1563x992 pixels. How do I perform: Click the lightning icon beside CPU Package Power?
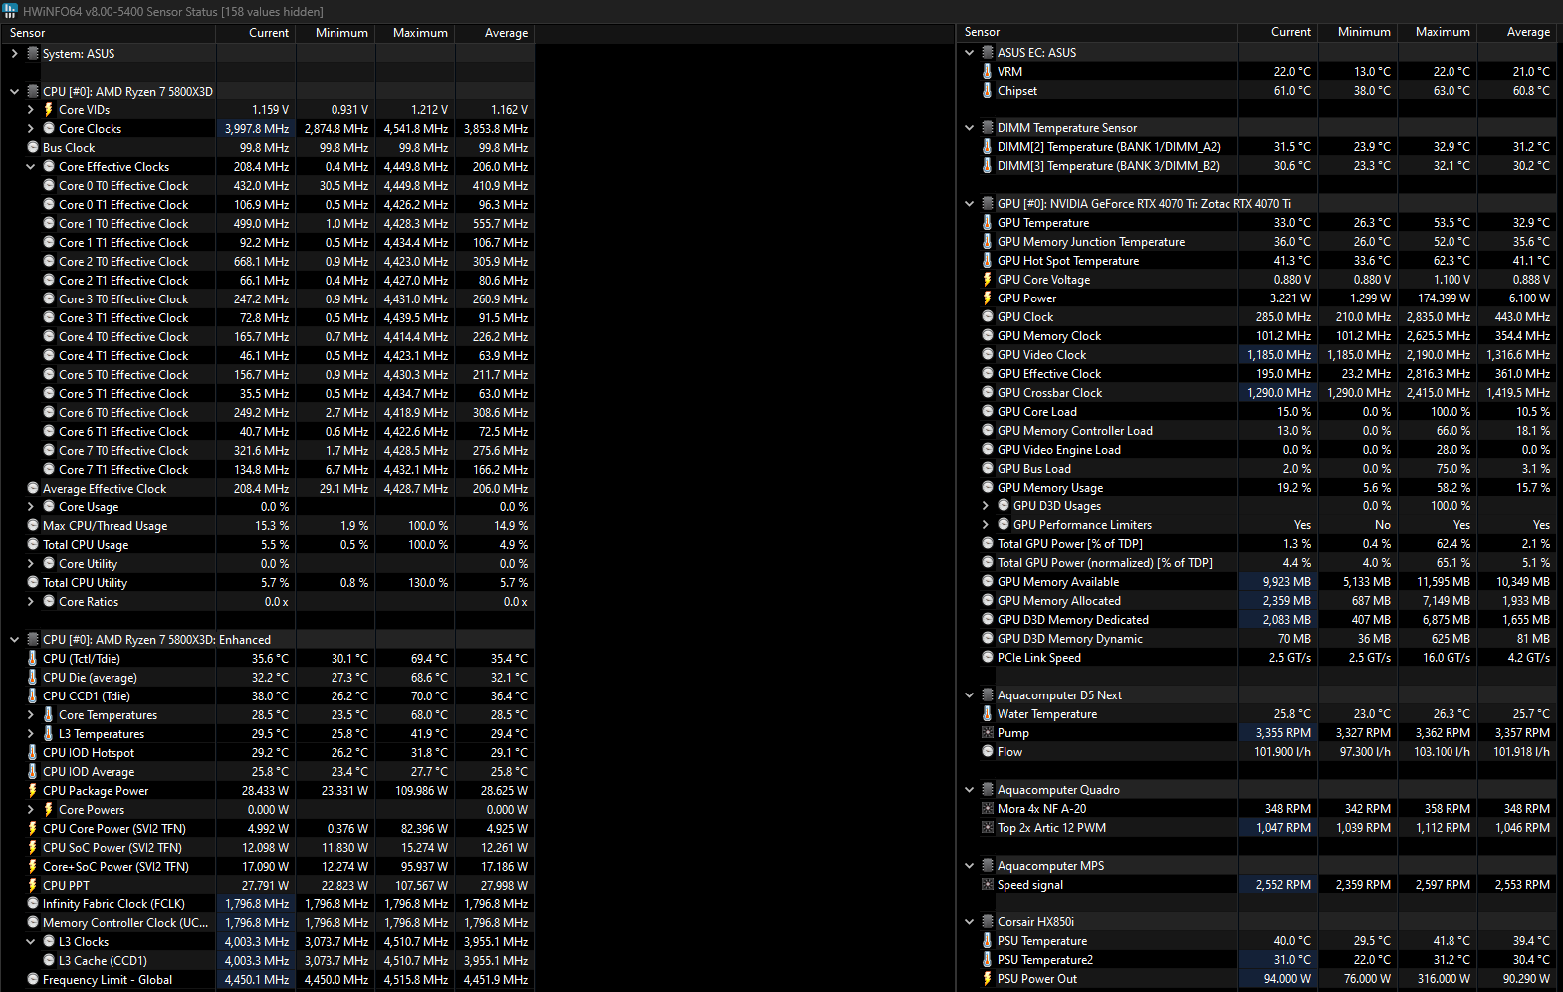click(32, 790)
